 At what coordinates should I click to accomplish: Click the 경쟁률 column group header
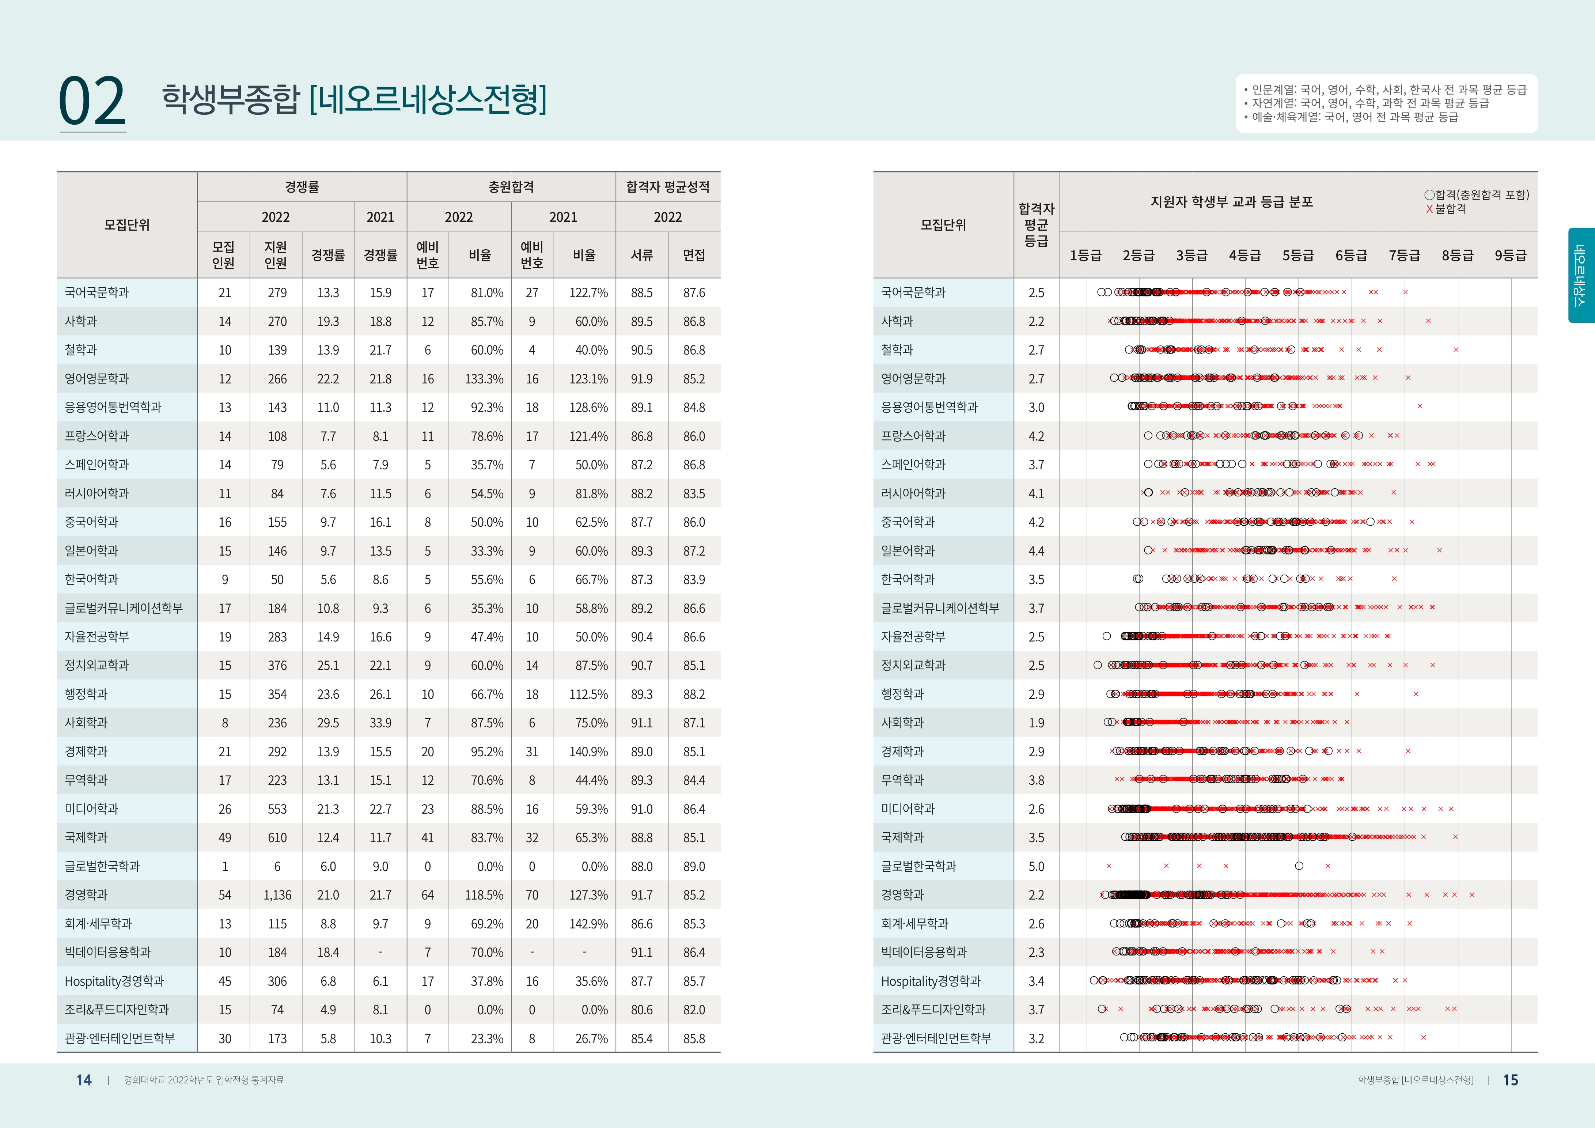[302, 187]
